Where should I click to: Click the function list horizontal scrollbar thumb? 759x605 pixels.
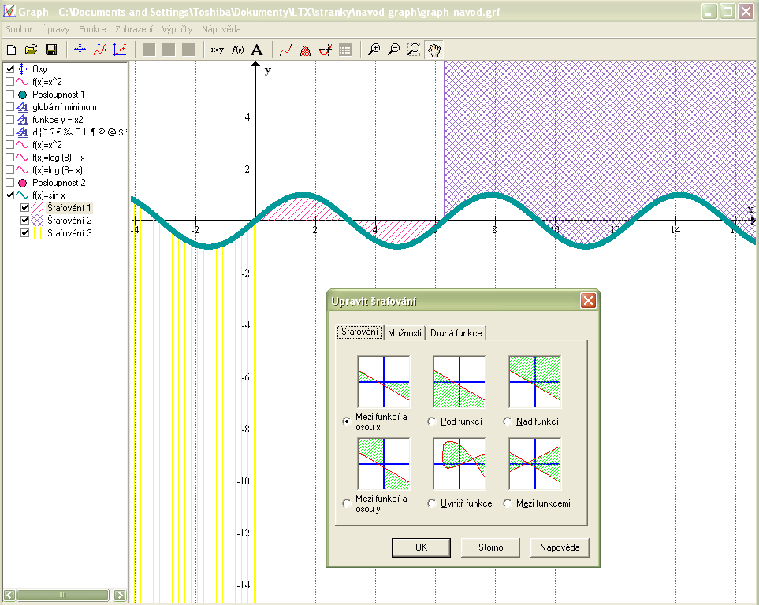pos(62,595)
